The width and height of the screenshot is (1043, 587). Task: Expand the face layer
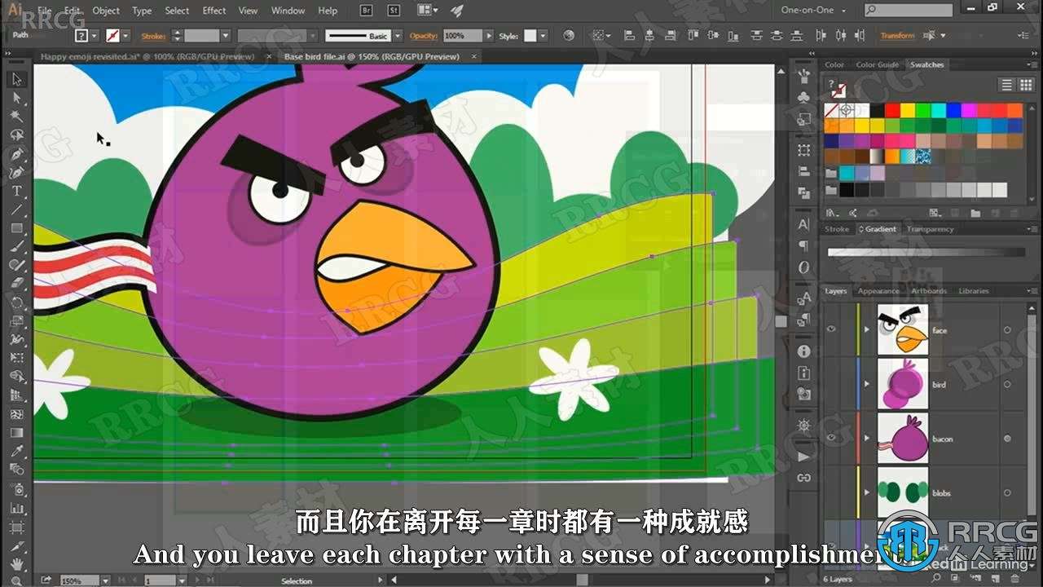866,330
